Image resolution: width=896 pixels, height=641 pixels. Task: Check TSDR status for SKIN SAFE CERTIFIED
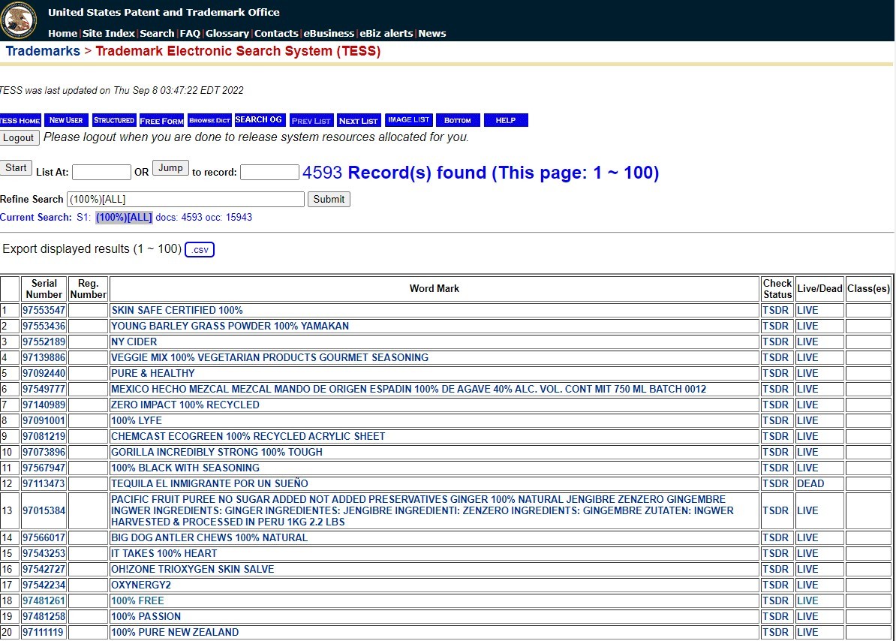tap(775, 310)
